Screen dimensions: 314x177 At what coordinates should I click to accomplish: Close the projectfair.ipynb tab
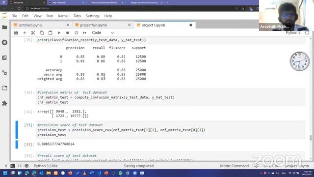tap(130, 25)
